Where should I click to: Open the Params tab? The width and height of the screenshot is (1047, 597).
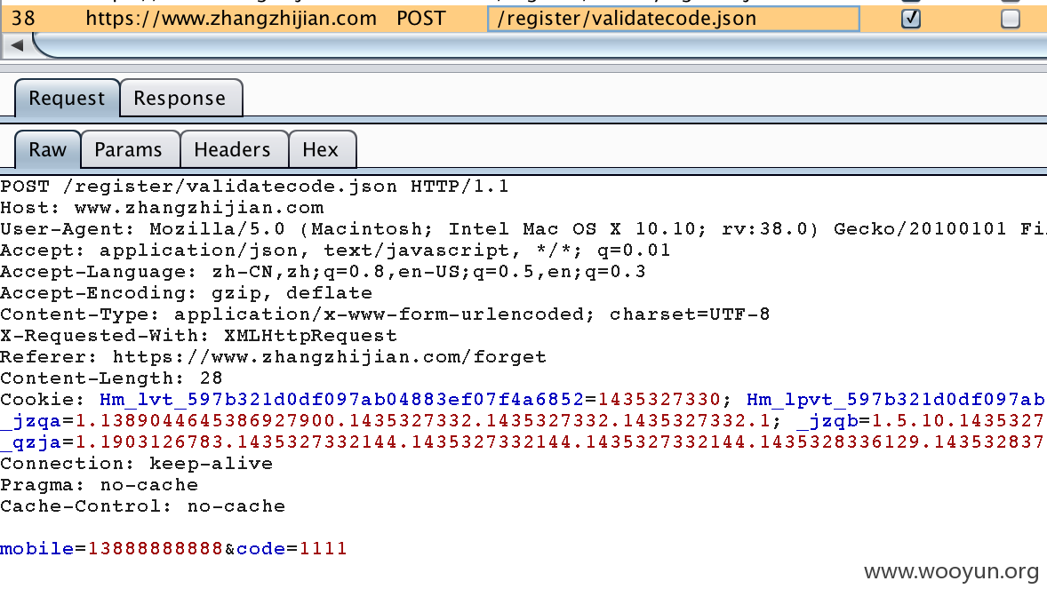coord(129,149)
